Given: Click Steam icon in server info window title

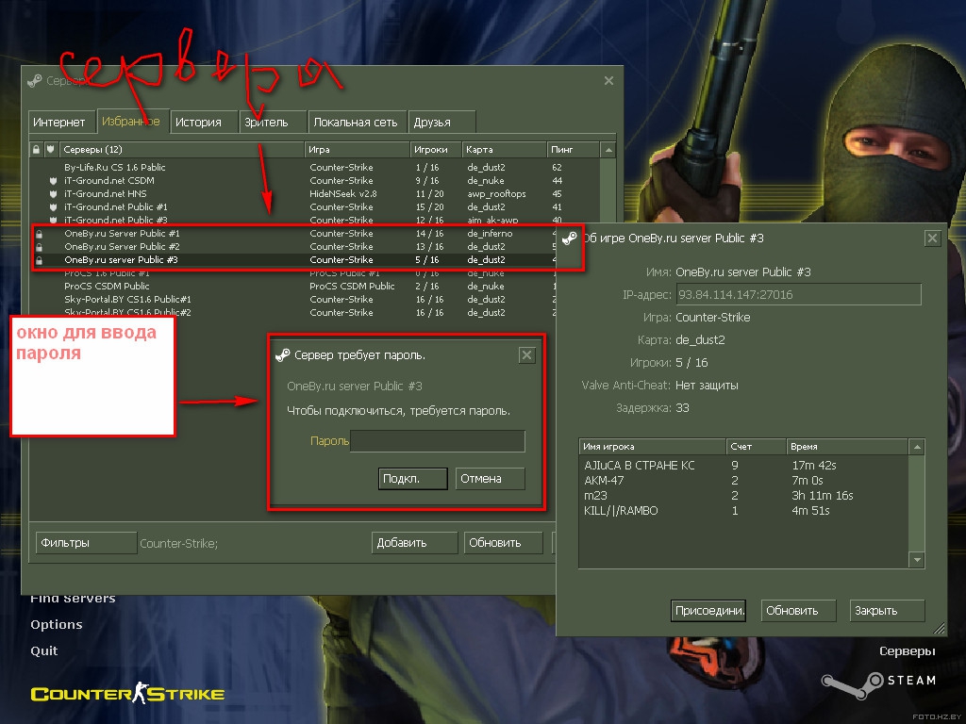Looking at the screenshot, I should coord(570,239).
